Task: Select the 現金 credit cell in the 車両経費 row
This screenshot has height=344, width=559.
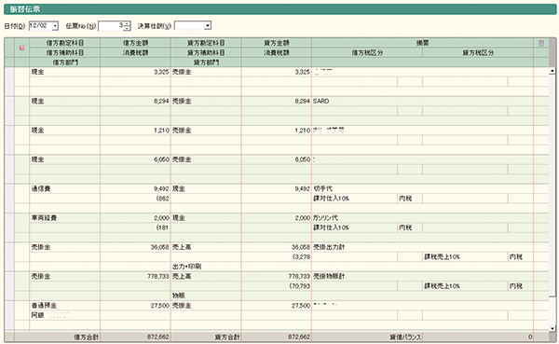Action: [x=206, y=218]
